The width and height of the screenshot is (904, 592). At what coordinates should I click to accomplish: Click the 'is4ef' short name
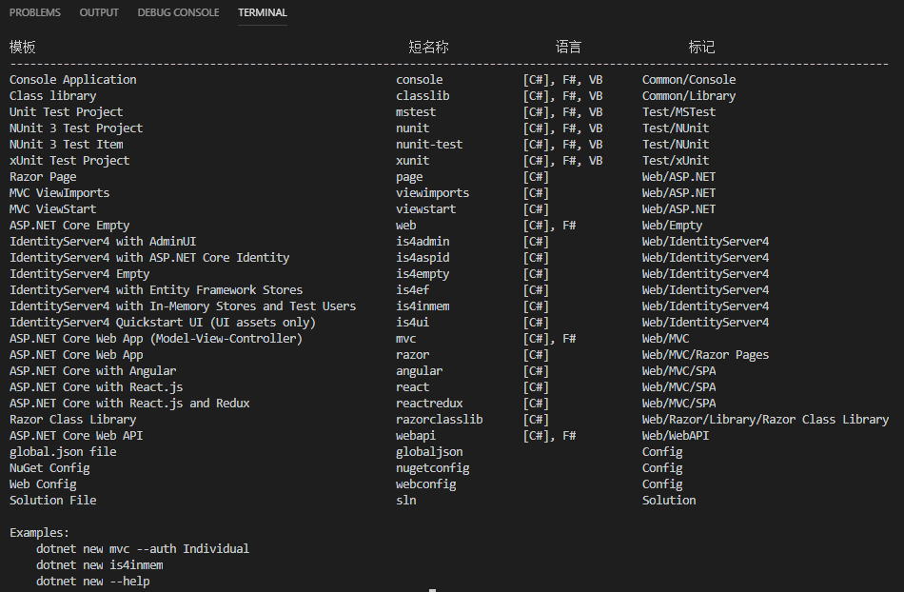(412, 289)
